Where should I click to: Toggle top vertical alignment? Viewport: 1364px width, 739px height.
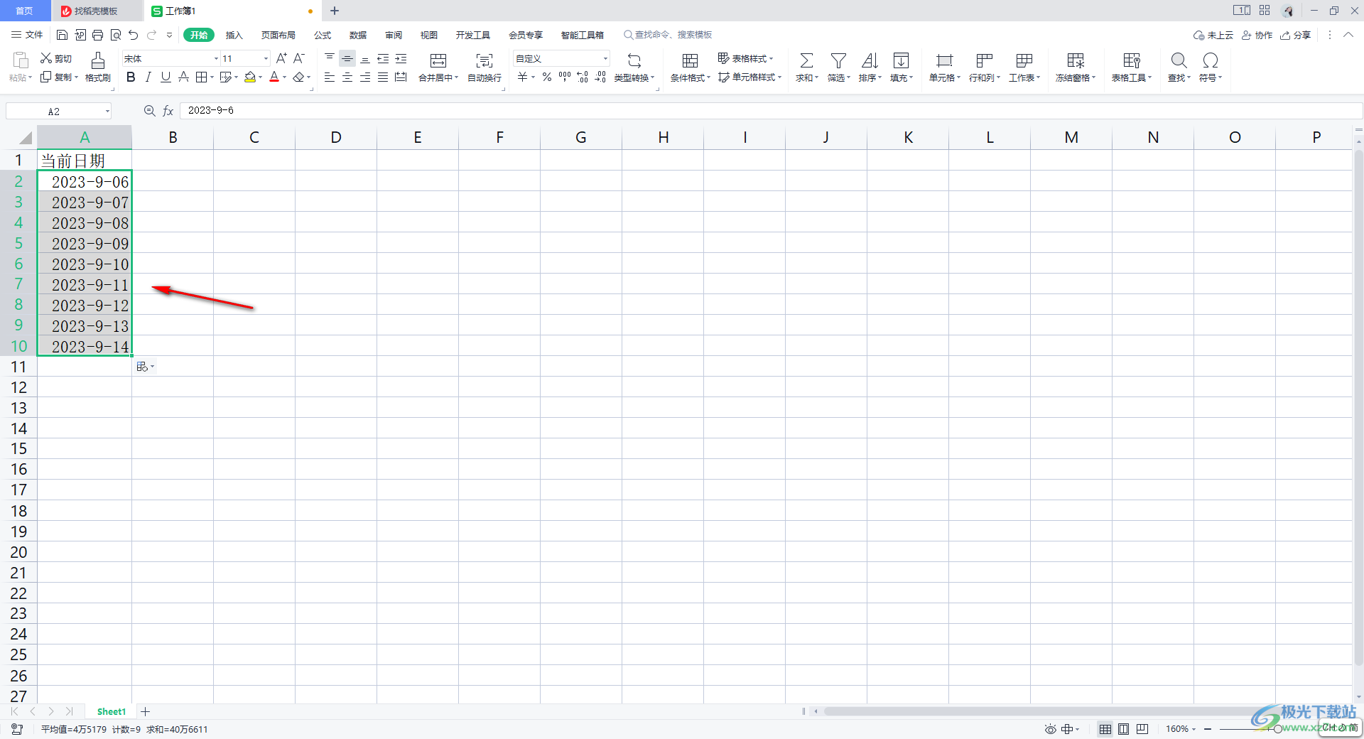(x=330, y=58)
